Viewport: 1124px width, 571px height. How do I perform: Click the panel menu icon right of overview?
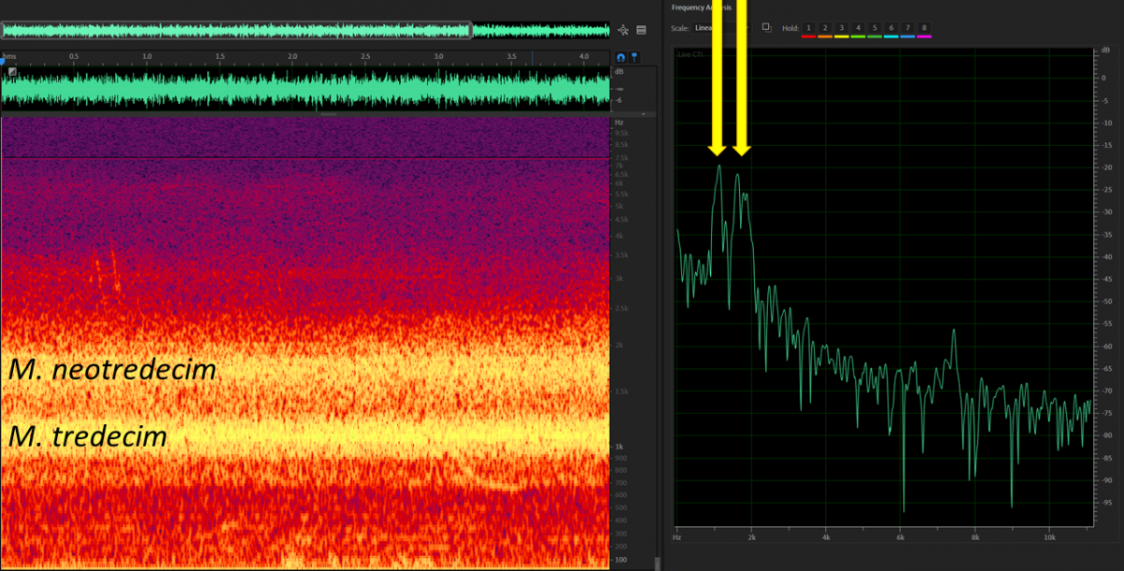pos(642,29)
